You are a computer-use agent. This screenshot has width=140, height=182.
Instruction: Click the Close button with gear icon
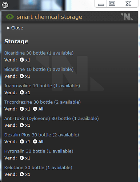[15, 28]
